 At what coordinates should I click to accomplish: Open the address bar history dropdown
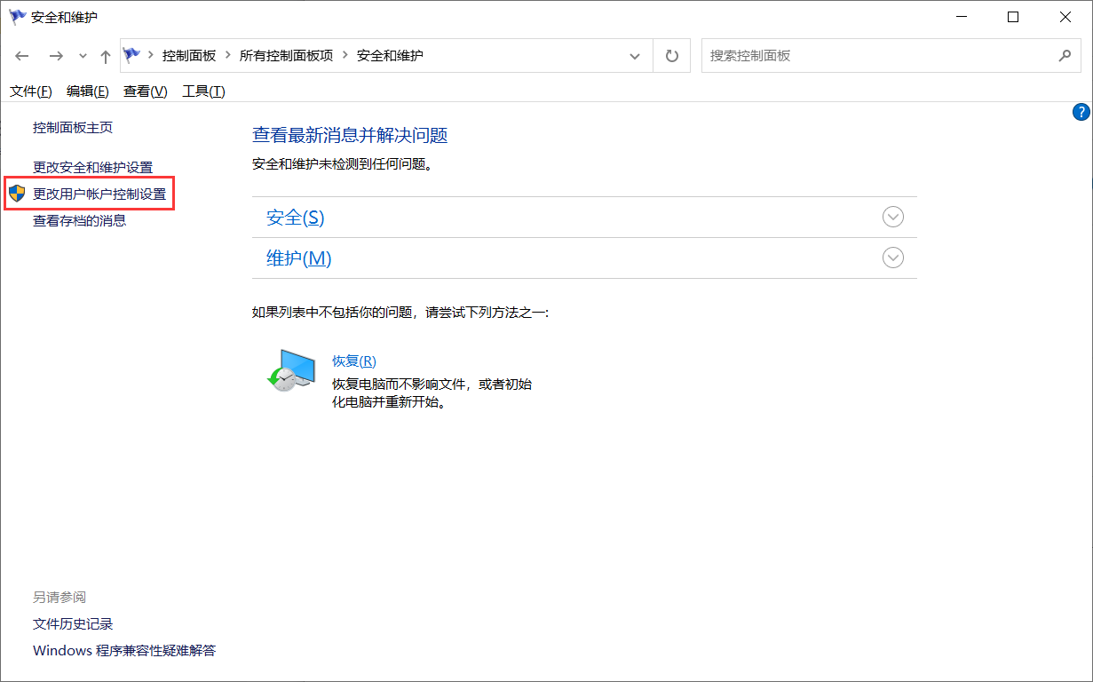pyautogui.click(x=635, y=55)
